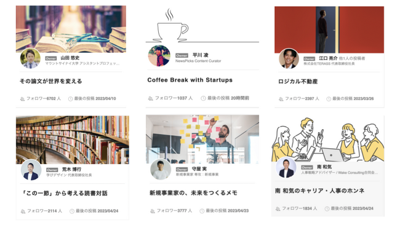
Task: Click the sticky notes office banner
Action: [202, 139]
